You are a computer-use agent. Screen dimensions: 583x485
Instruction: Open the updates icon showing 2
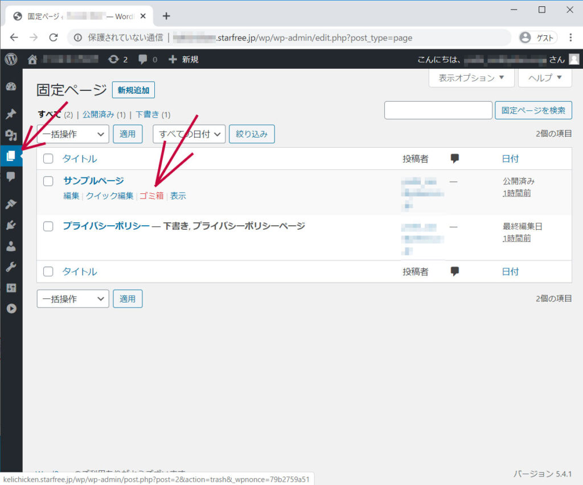(118, 60)
